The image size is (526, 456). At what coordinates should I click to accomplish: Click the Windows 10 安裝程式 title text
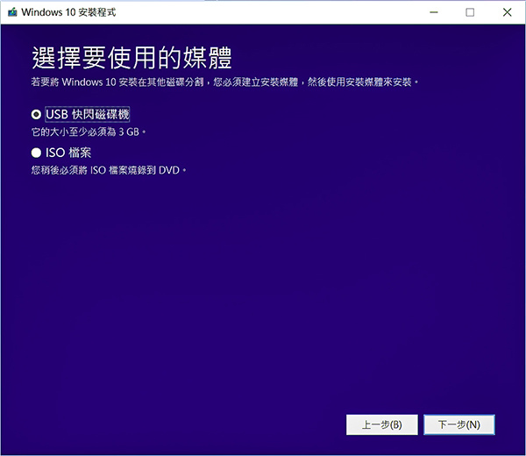(68, 12)
